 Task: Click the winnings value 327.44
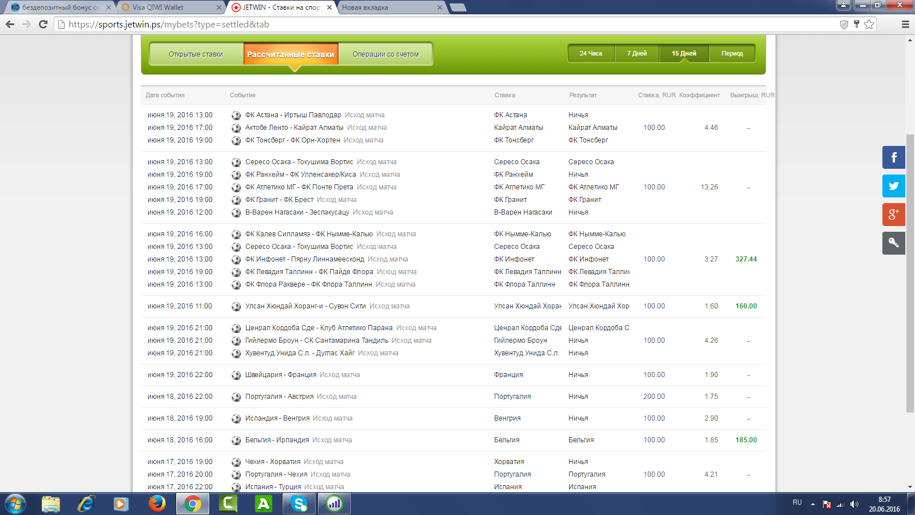pos(746,259)
